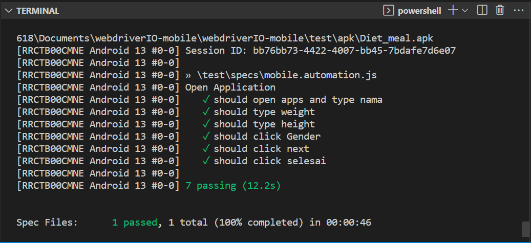Click the terminal vertical scrollbar thumb

click(x=525, y=229)
